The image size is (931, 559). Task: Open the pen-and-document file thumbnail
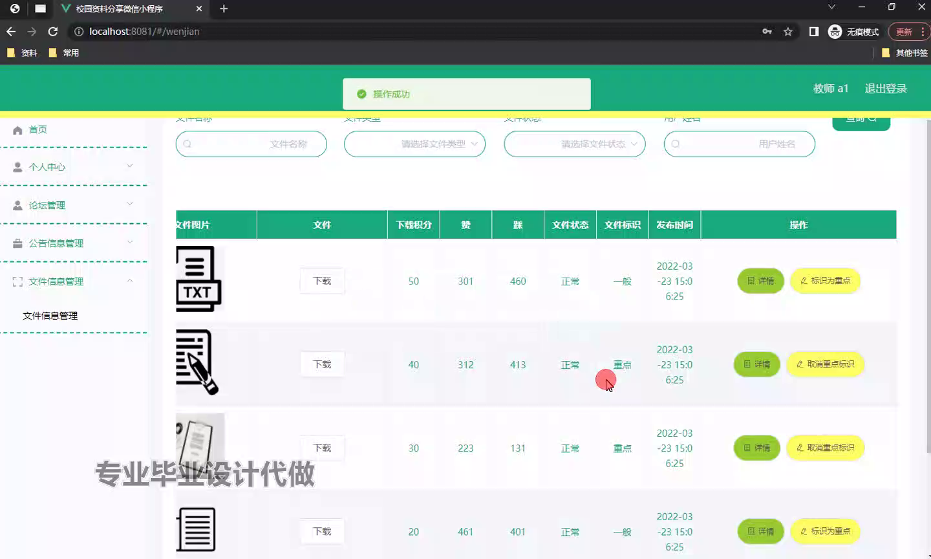pyautogui.click(x=198, y=362)
